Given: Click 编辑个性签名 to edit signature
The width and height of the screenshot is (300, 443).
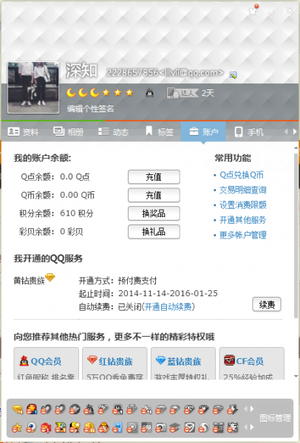Looking at the screenshot, I should tap(90, 109).
